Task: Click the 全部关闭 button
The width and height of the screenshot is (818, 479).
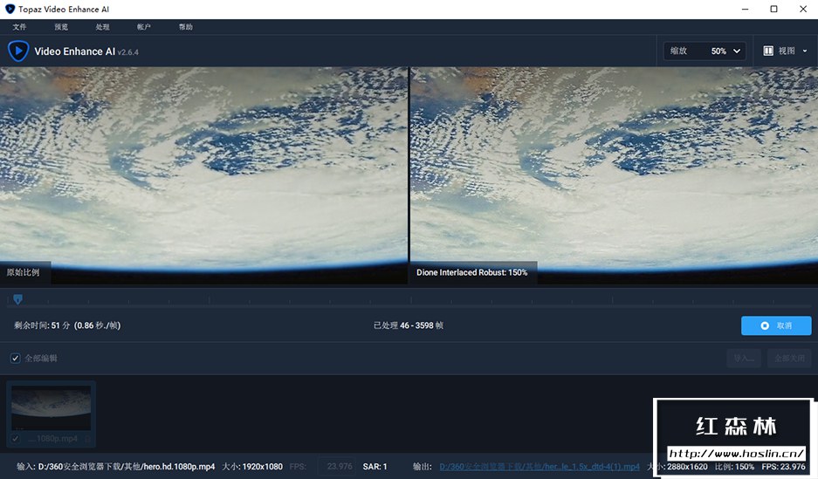Action: [x=788, y=359]
